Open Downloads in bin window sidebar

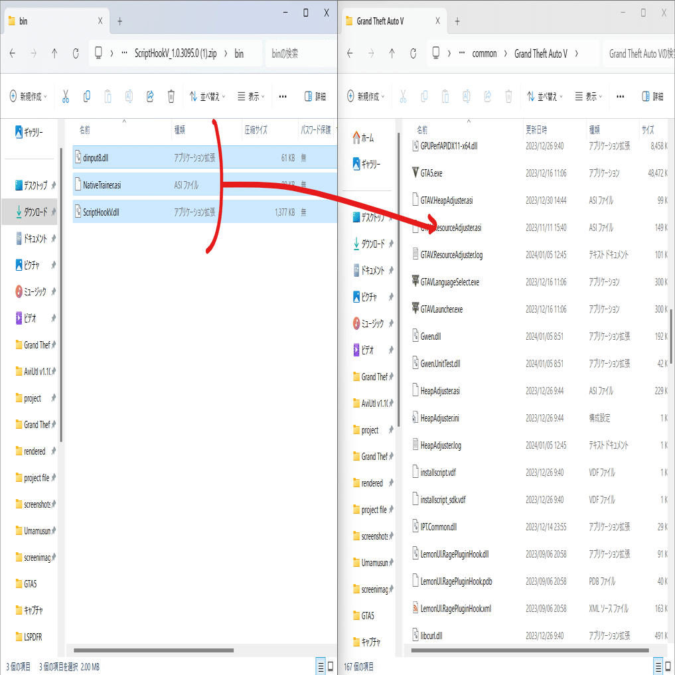point(30,212)
